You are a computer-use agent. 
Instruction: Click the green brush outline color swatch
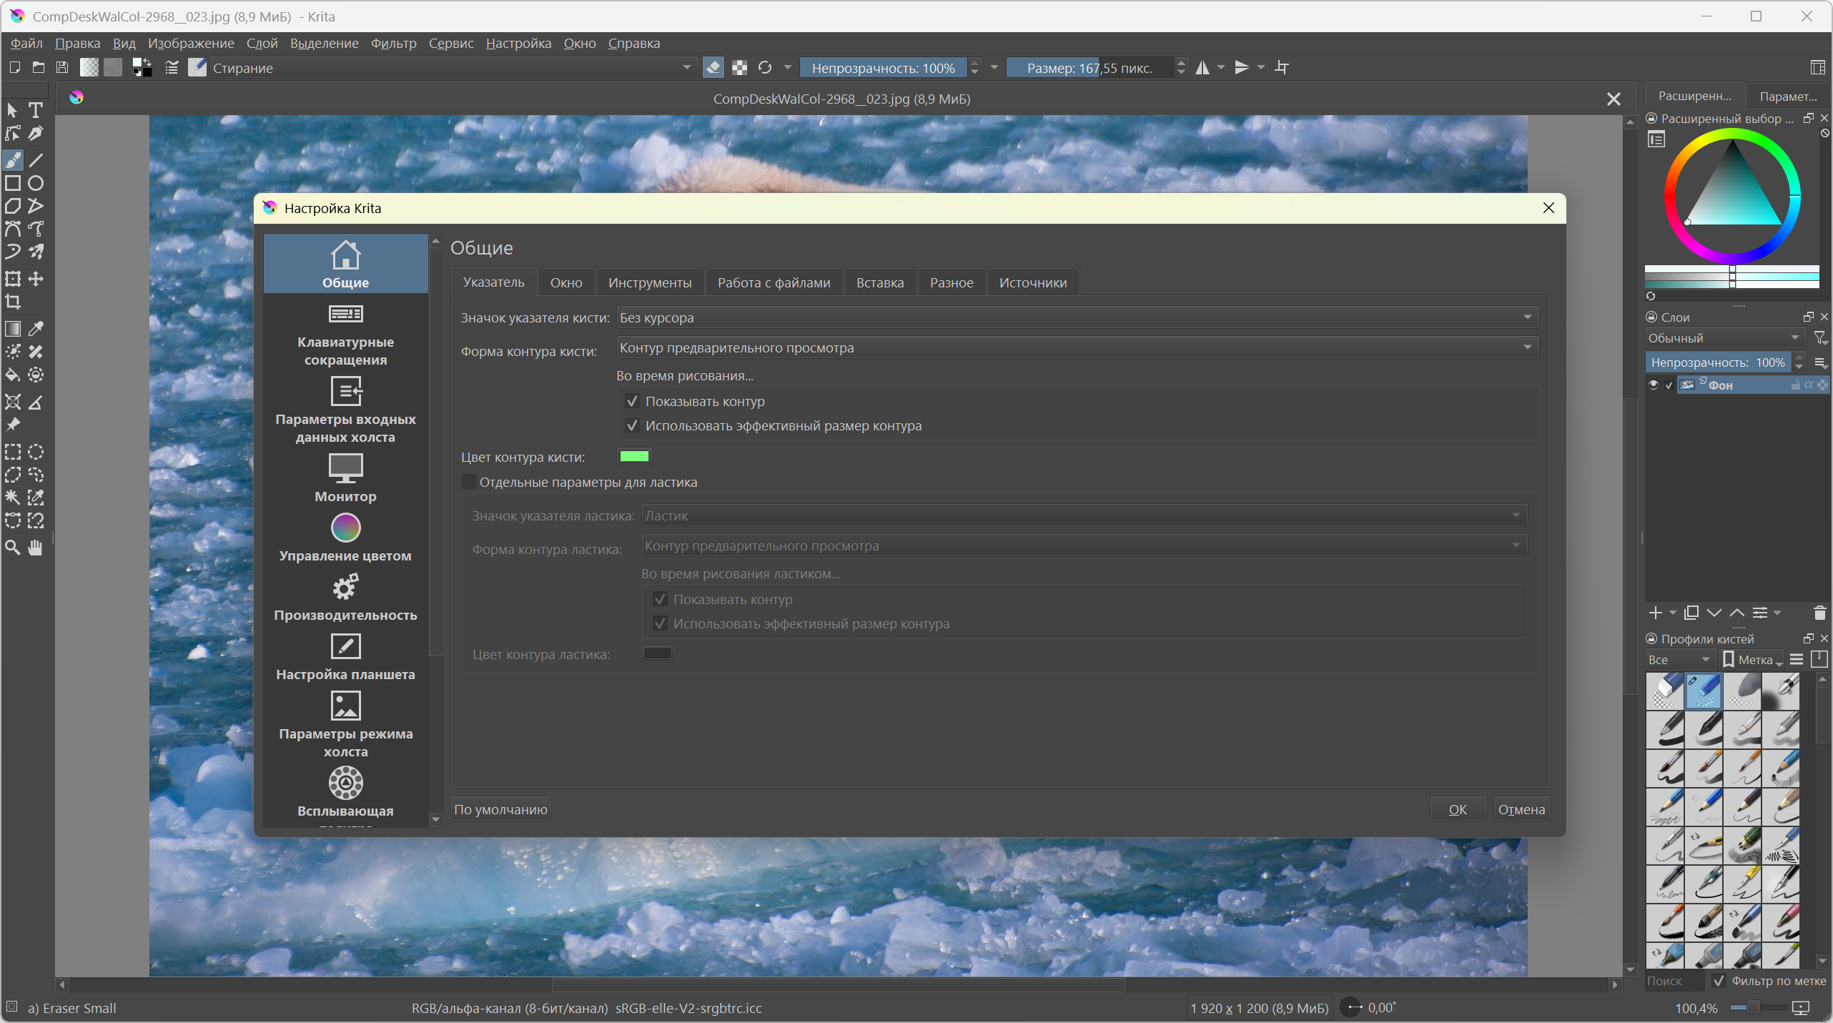pyautogui.click(x=634, y=456)
